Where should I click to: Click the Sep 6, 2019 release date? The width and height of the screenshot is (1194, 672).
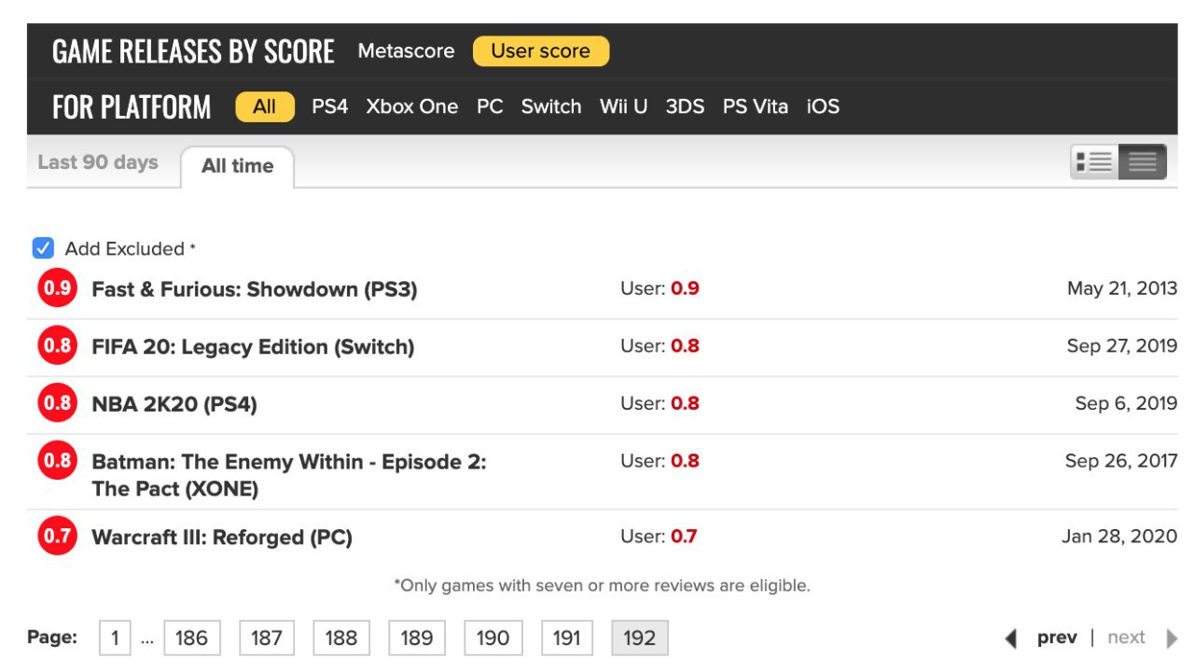point(1126,403)
